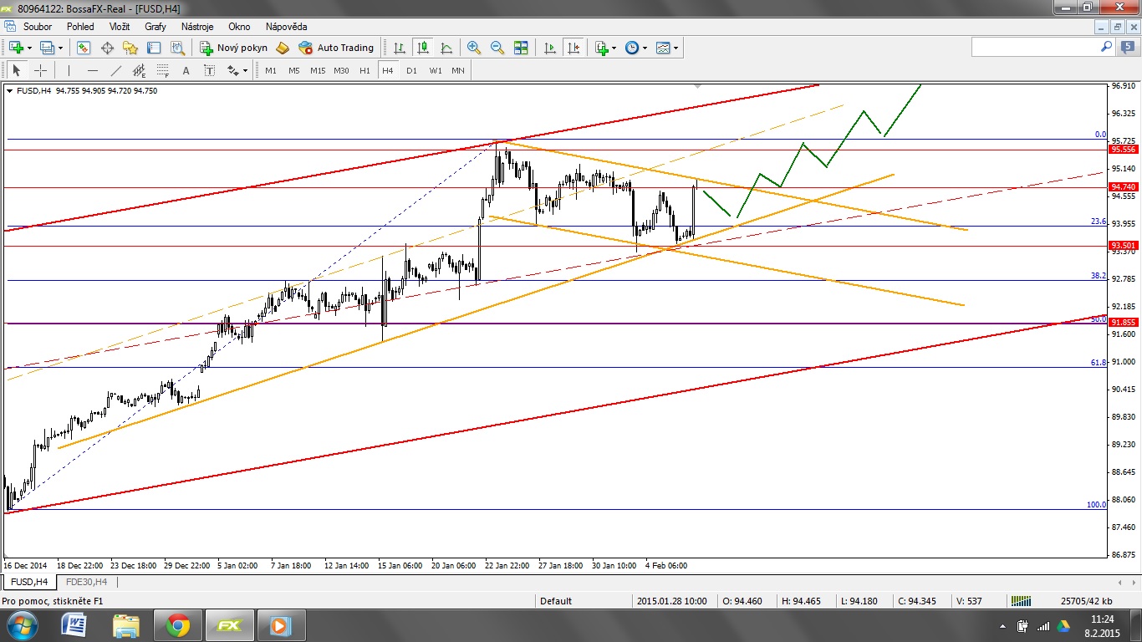The height and width of the screenshot is (642, 1142).
Task: Select the FUSD,H4 chart tab
Action: click(29, 582)
